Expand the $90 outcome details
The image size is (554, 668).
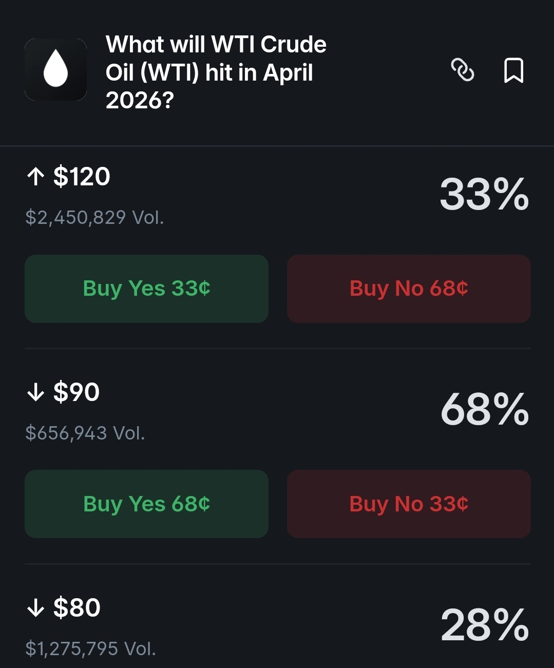click(x=77, y=393)
